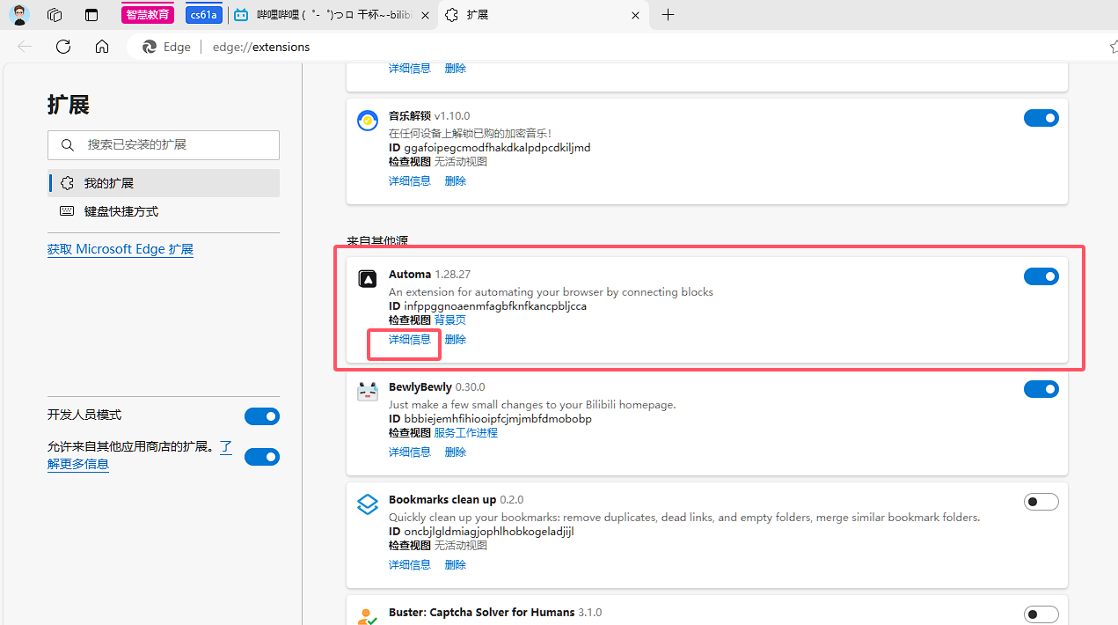Select 我的扩展 in sidebar

tap(164, 183)
